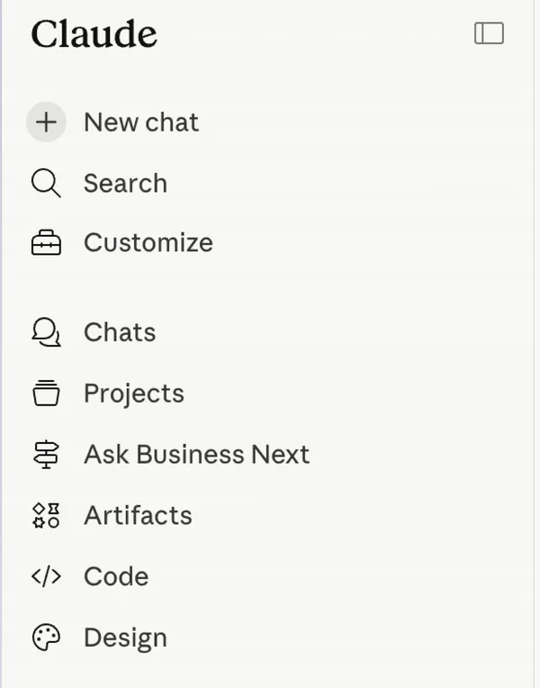Viewport: 540px width, 688px height.
Task: Click the Ask Business Next signpost icon
Action: (x=46, y=455)
